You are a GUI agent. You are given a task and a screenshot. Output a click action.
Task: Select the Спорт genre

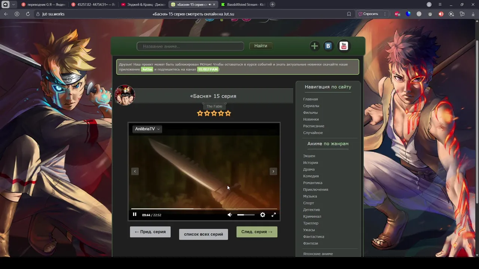tap(309, 203)
